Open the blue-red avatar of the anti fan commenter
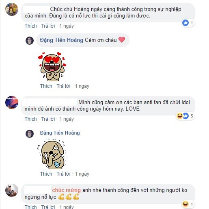209x209 pixels. [x=12, y=102]
